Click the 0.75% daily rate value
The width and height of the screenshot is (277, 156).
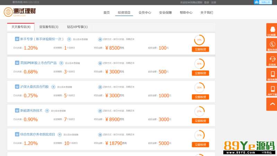[31, 96]
